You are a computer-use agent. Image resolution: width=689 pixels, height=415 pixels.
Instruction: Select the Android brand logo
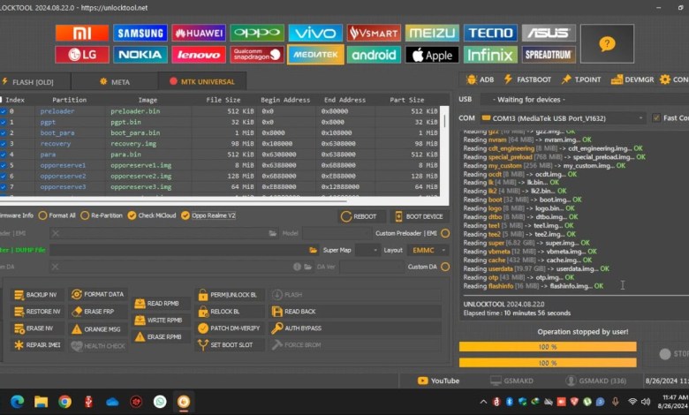click(x=374, y=55)
